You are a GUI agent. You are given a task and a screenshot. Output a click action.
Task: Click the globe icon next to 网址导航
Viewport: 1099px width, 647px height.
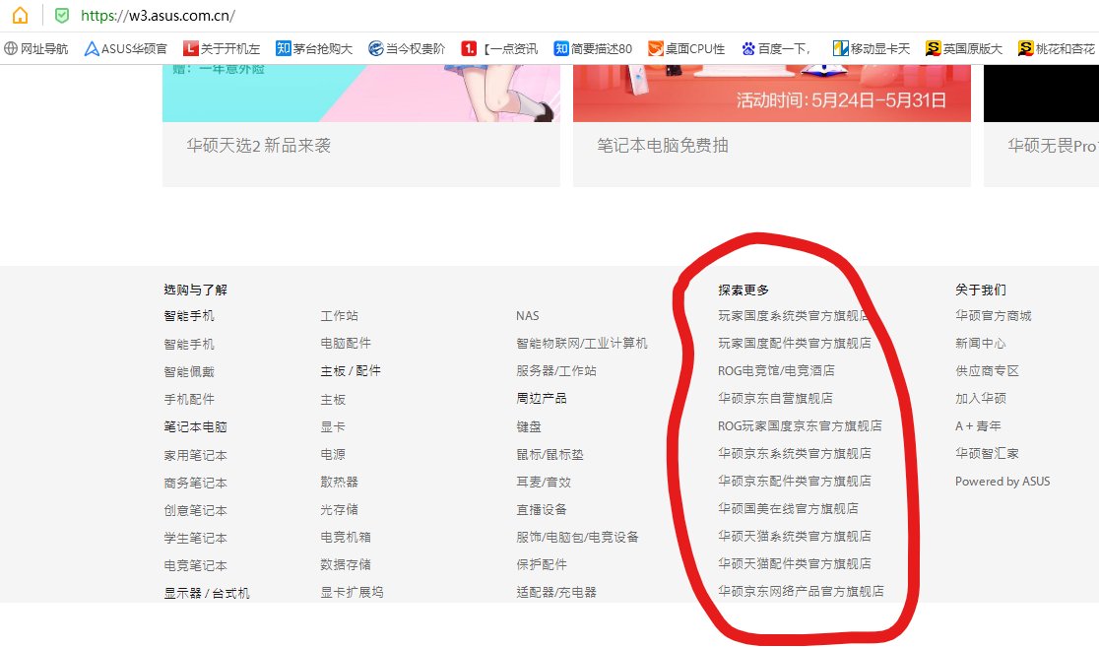point(11,46)
